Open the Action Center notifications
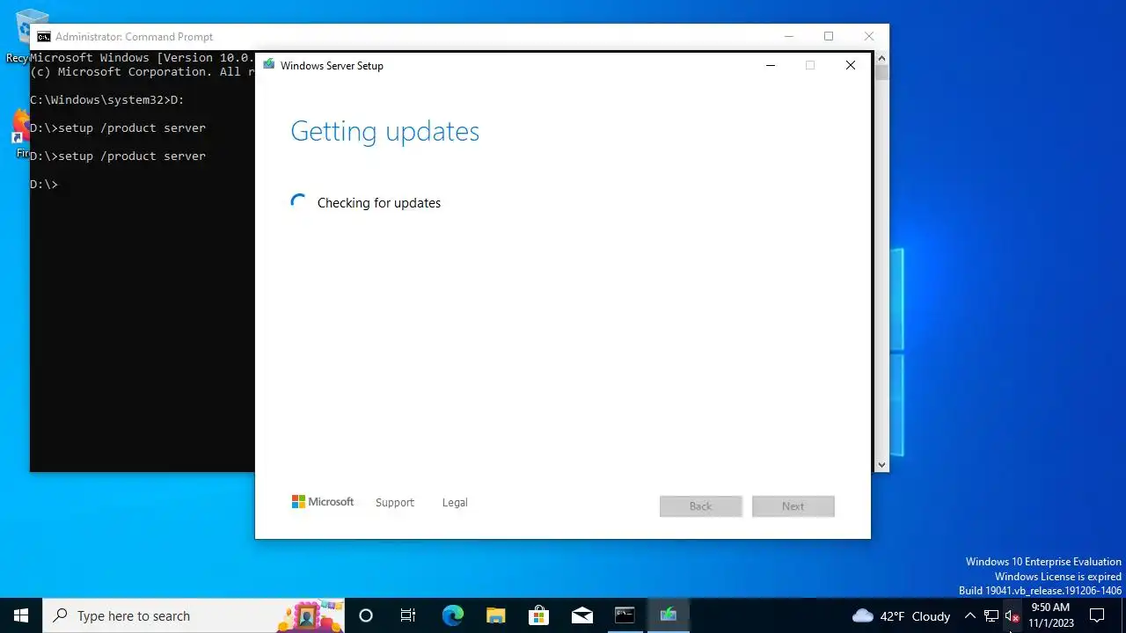Viewport: 1126px width, 633px height. [x=1097, y=615]
